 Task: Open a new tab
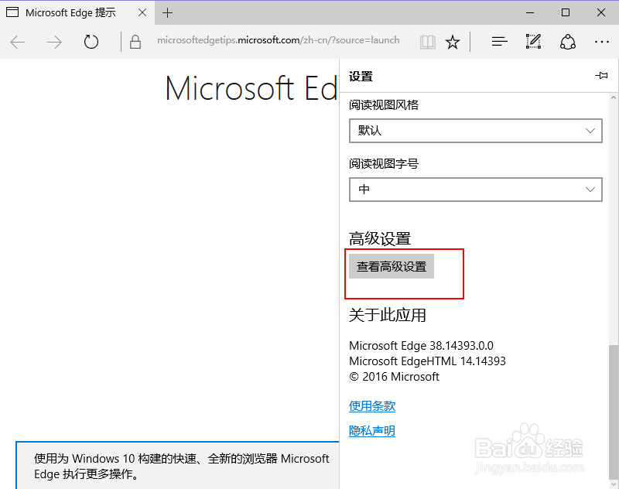click(167, 12)
